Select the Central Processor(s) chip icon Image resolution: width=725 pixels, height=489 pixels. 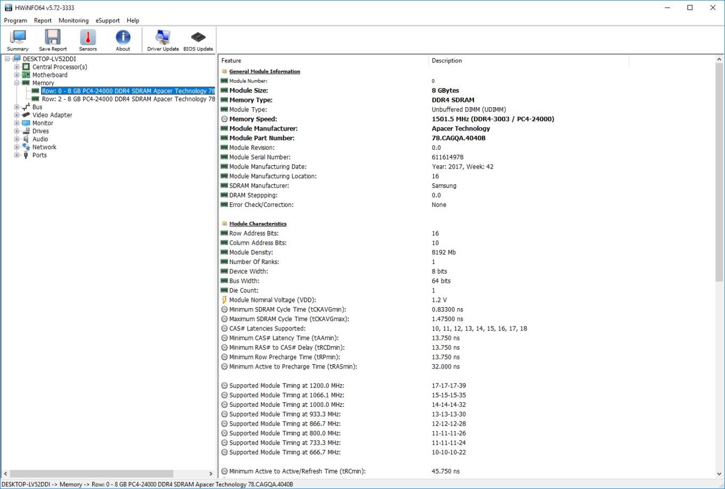coord(26,67)
